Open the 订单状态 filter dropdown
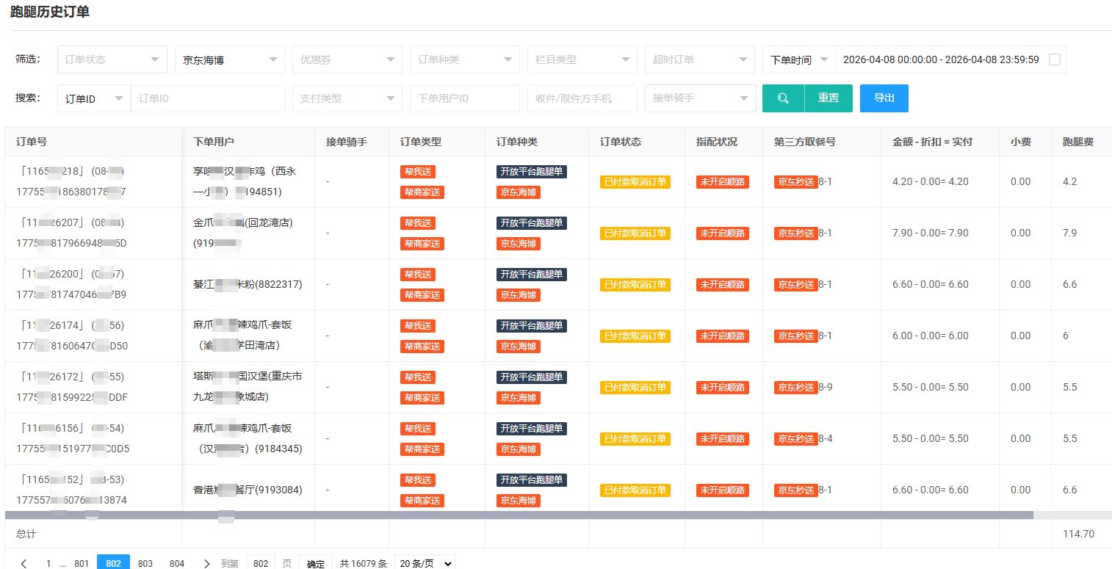 coord(112,59)
